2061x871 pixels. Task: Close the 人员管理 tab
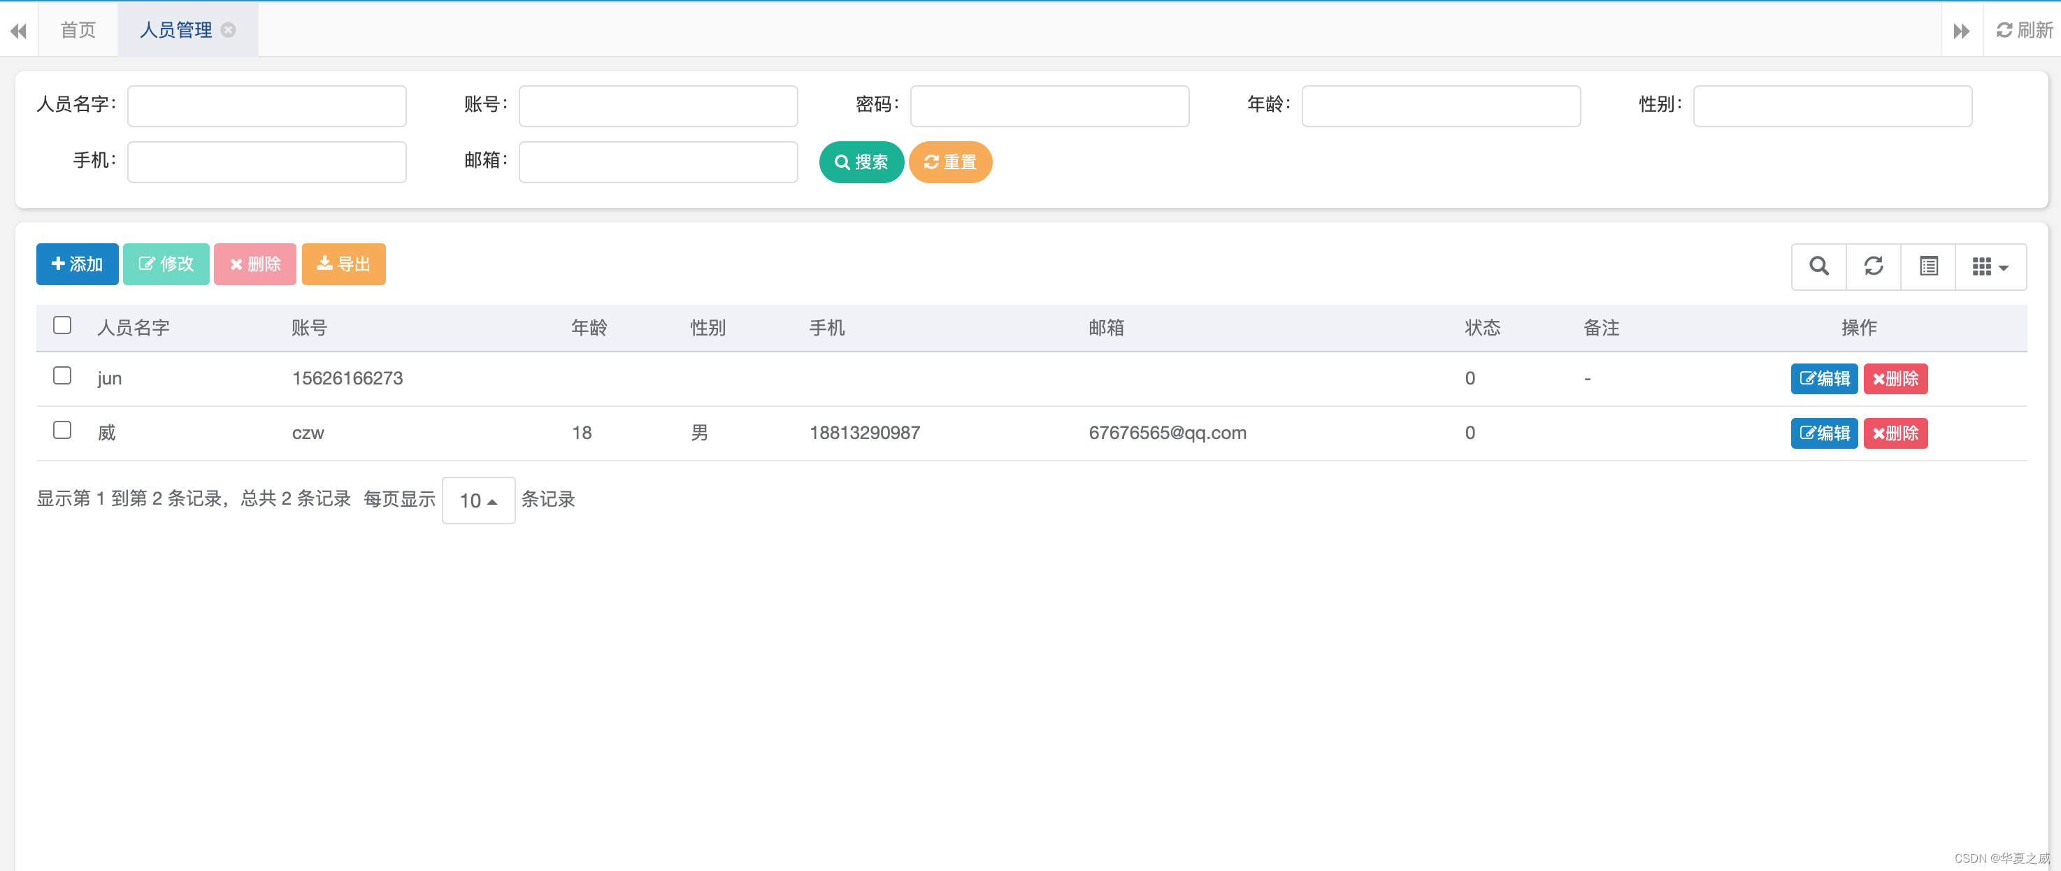[x=228, y=29]
